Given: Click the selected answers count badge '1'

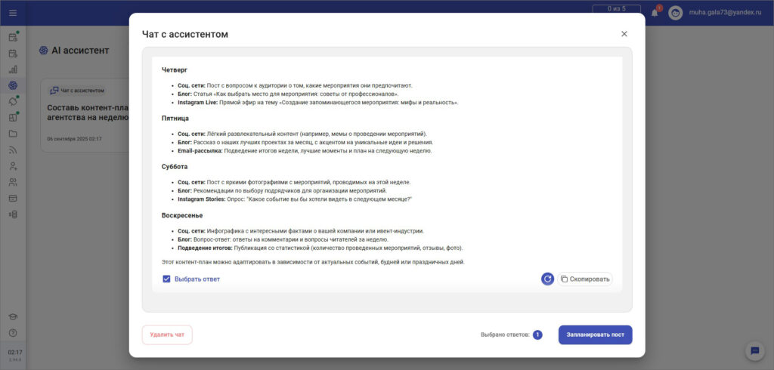Looking at the screenshot, I should click(537, 335).
